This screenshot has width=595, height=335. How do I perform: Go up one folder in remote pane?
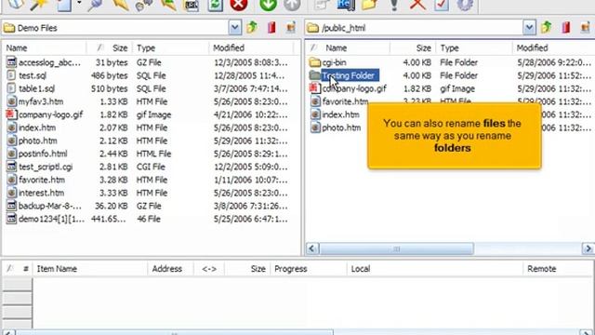546,27
